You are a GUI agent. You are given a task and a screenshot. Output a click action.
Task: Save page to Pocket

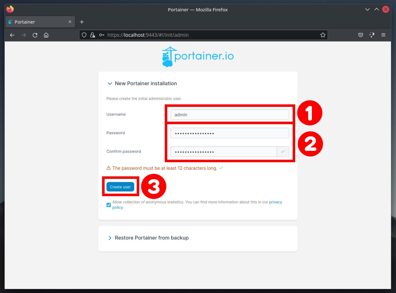point(361,35)
